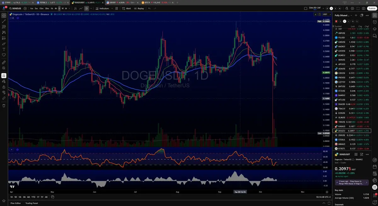
Task: Open favorites star at sidebar bottom
Action: [4, 201]
